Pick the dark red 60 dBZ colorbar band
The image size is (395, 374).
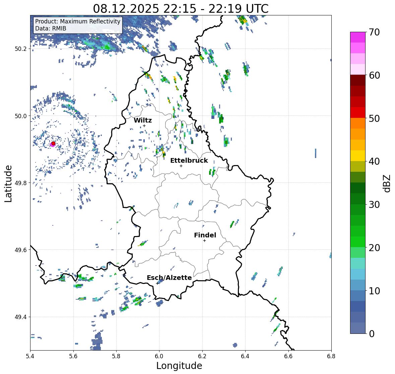pos(358,80)
